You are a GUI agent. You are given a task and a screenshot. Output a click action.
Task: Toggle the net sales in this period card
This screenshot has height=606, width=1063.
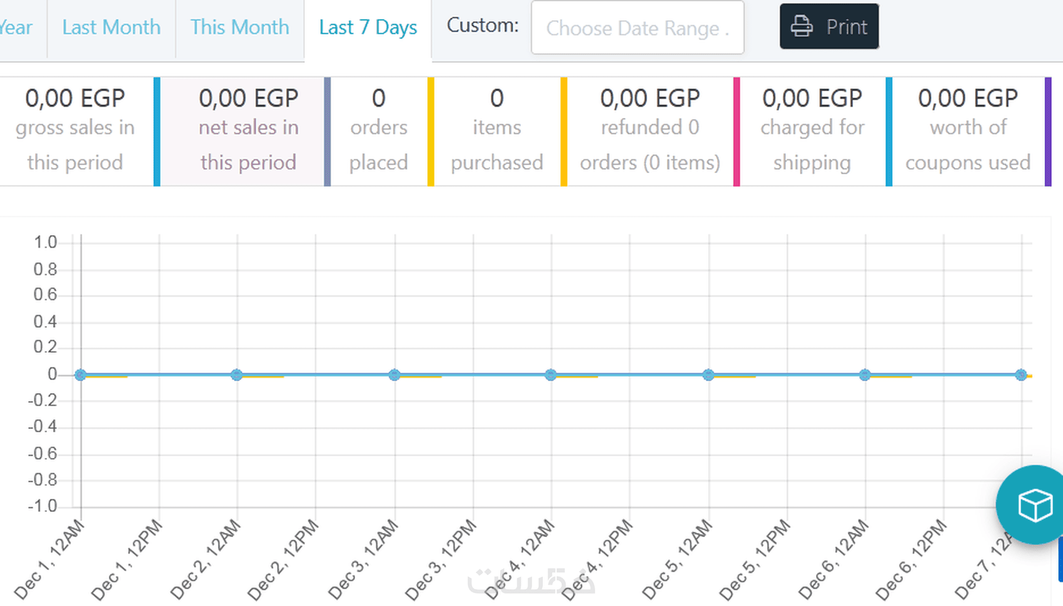pyautogui.click(x=248, y=131)
